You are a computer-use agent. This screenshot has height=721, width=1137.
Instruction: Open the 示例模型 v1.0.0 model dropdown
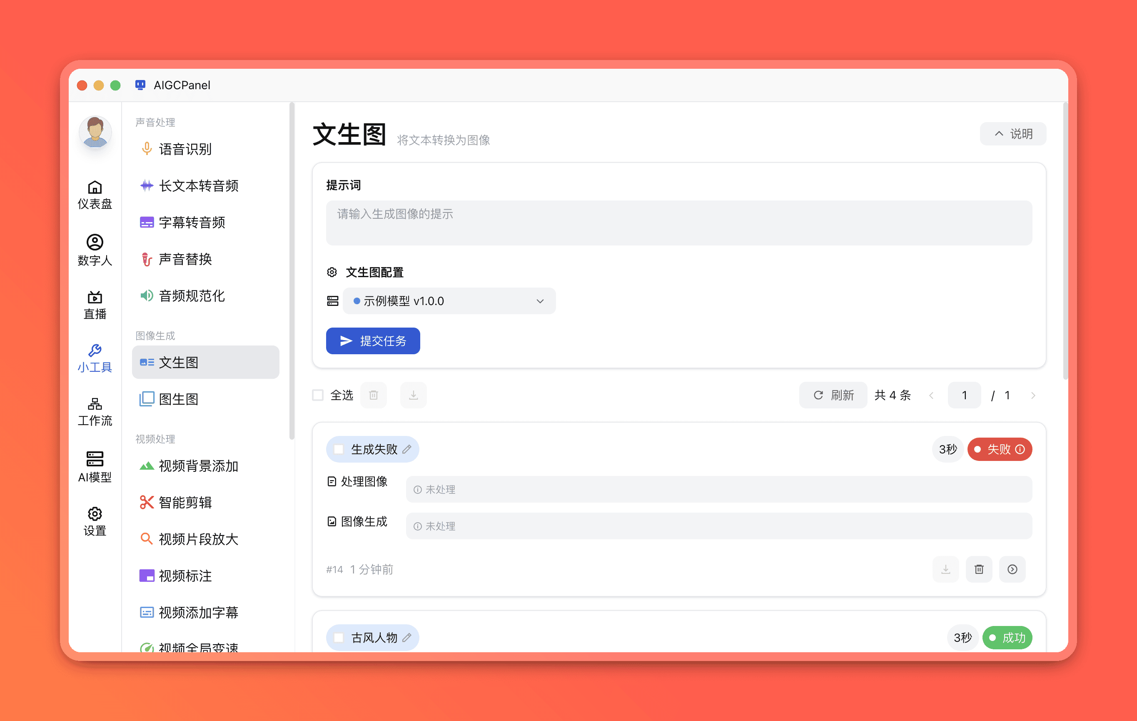click(449, 301)
